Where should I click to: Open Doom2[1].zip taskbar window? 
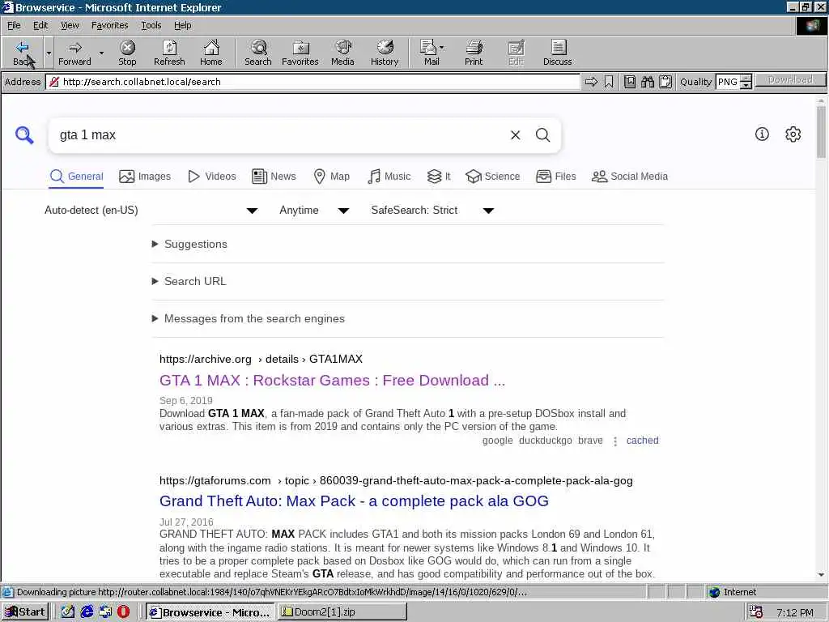pos(342,612)
